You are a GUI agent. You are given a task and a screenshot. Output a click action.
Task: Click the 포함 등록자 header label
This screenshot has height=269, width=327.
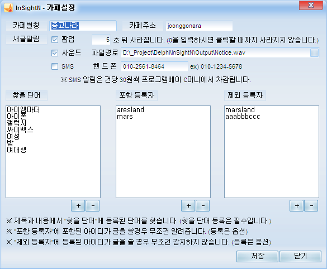[136, 95]
